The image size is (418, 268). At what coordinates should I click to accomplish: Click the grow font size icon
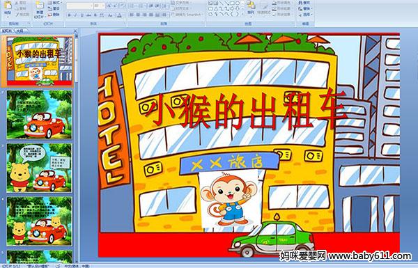click(109, 6)
